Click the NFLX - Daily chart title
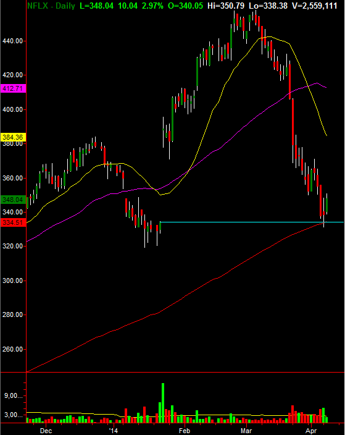 (51, 6)
